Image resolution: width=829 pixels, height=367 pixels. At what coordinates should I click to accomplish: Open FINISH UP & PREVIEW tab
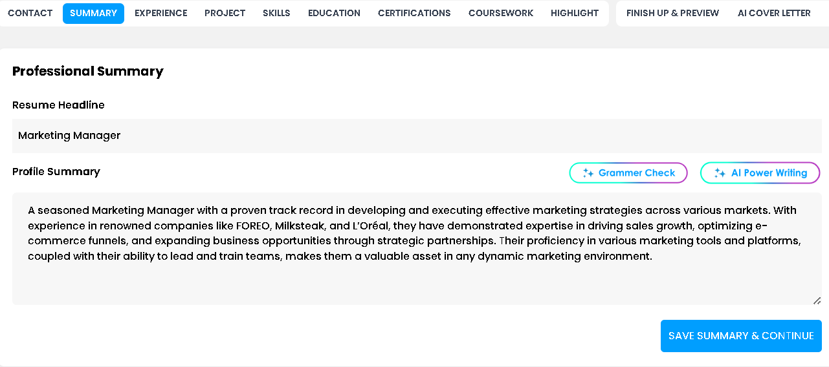(672, 13)
